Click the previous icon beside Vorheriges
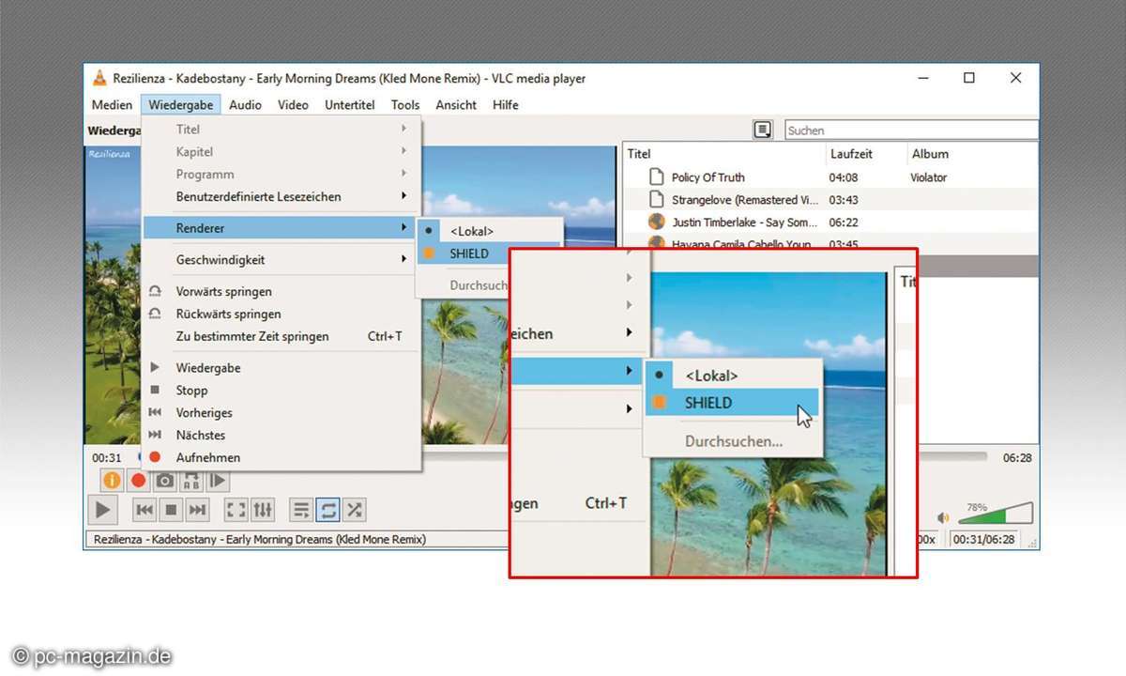Screen dimensions: 1126x676 [156, 412]
